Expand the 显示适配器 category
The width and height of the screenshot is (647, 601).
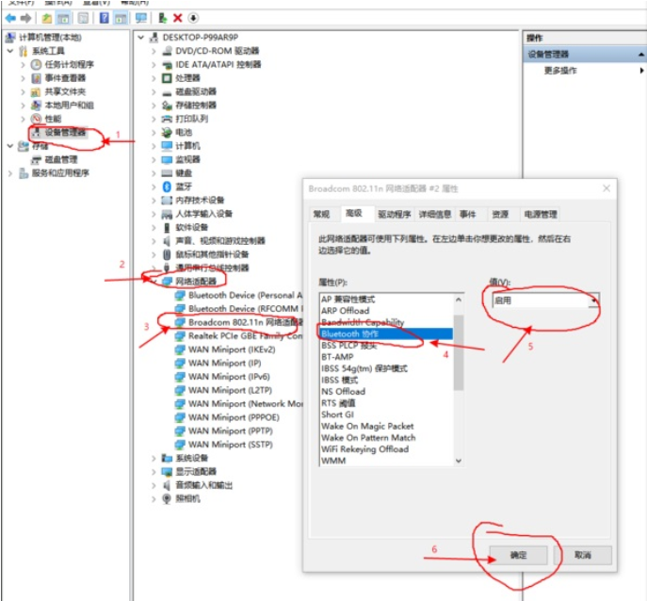pos(154,472)
